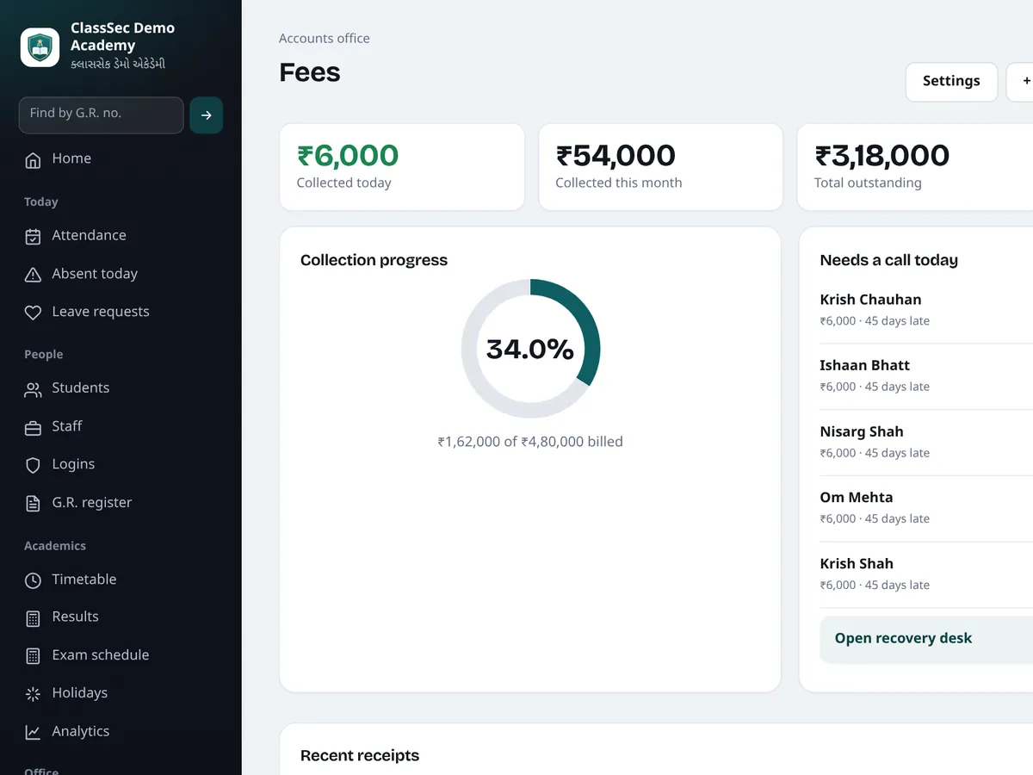Click the Holidays sparkle icon
Image resolution: width=1033 pixels, height=775 pixels.
click(x=33, y=694)
